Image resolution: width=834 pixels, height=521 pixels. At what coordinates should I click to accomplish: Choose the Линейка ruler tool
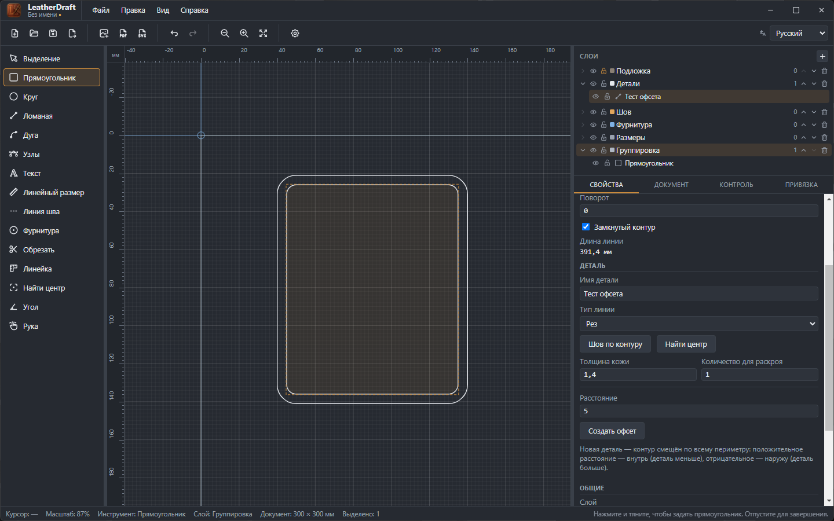click(x=52, y=269)
